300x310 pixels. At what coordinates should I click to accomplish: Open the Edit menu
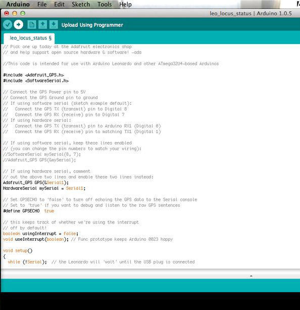coord(59,4)
